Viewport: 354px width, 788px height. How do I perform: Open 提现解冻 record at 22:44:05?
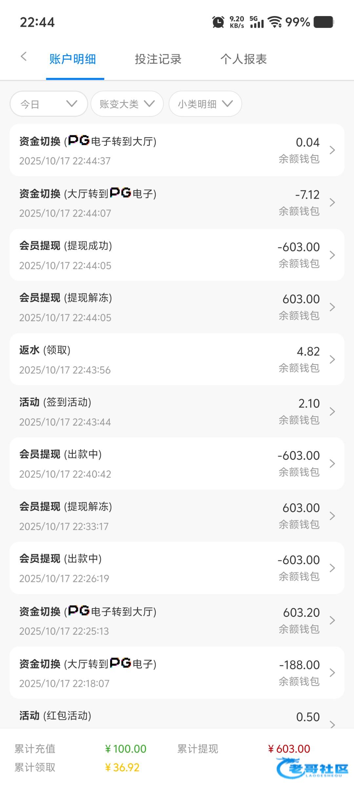177,307
